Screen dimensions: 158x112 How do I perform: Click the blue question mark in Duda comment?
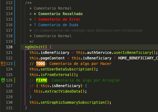pyautogui.click(x=35, y=25)
